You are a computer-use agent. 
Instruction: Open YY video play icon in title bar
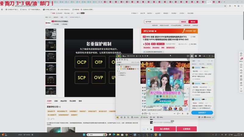point(188,56)
